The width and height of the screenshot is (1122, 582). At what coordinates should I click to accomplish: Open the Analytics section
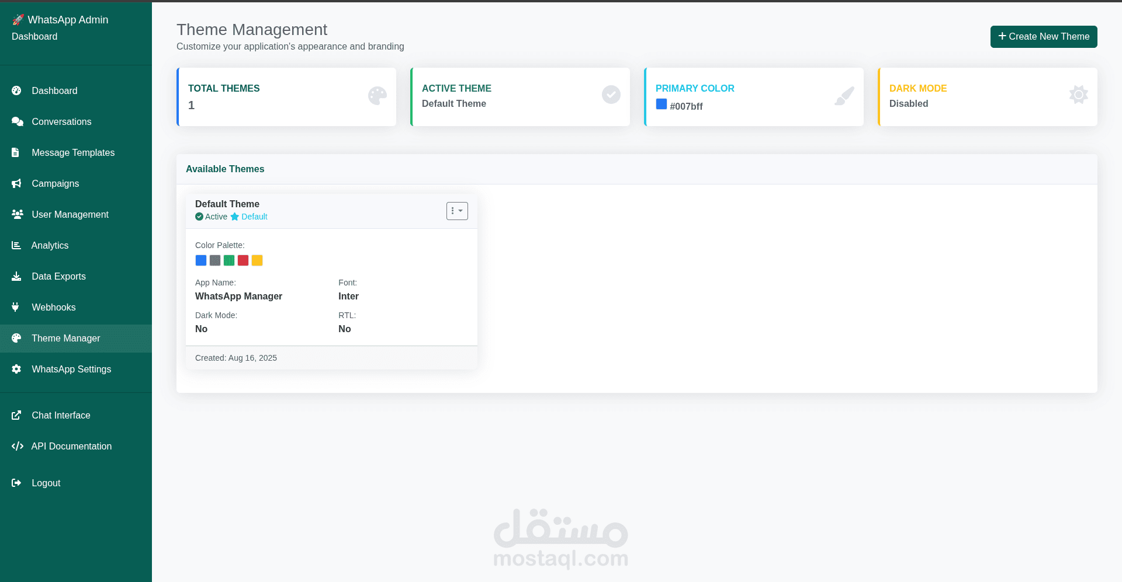point(76,245)
